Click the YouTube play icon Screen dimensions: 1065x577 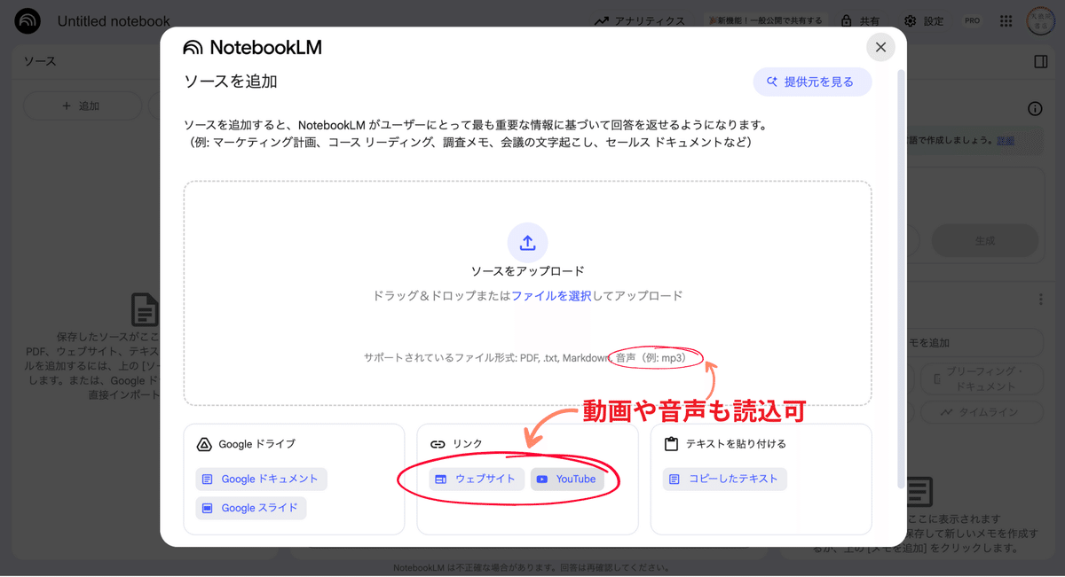(x=542, y=479)
